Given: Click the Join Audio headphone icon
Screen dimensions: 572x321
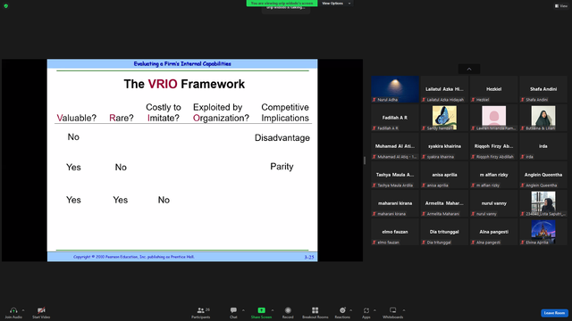Looking at the screenshot, I should pyautogui.click(x=13, y=310).
